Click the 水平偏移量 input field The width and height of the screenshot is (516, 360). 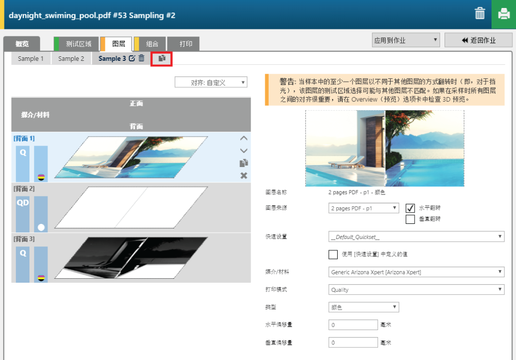click(353, 325)
